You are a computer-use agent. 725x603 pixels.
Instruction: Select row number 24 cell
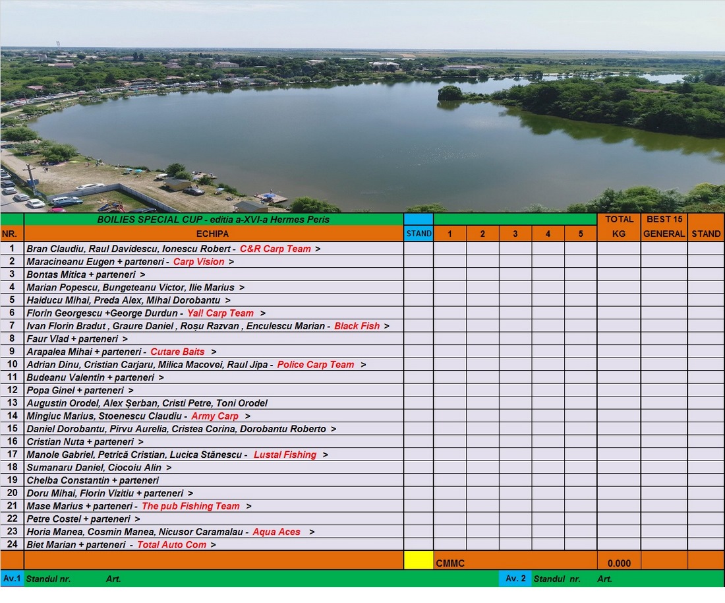pos(12,544)
